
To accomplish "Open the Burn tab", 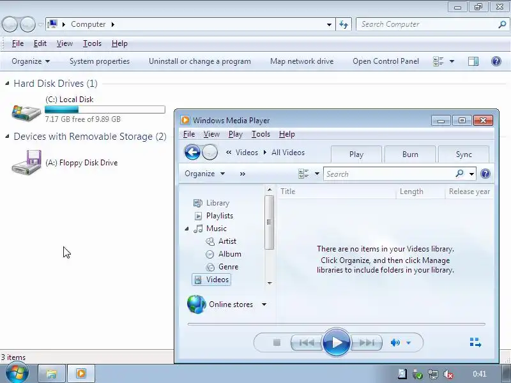I will [410, 154].
